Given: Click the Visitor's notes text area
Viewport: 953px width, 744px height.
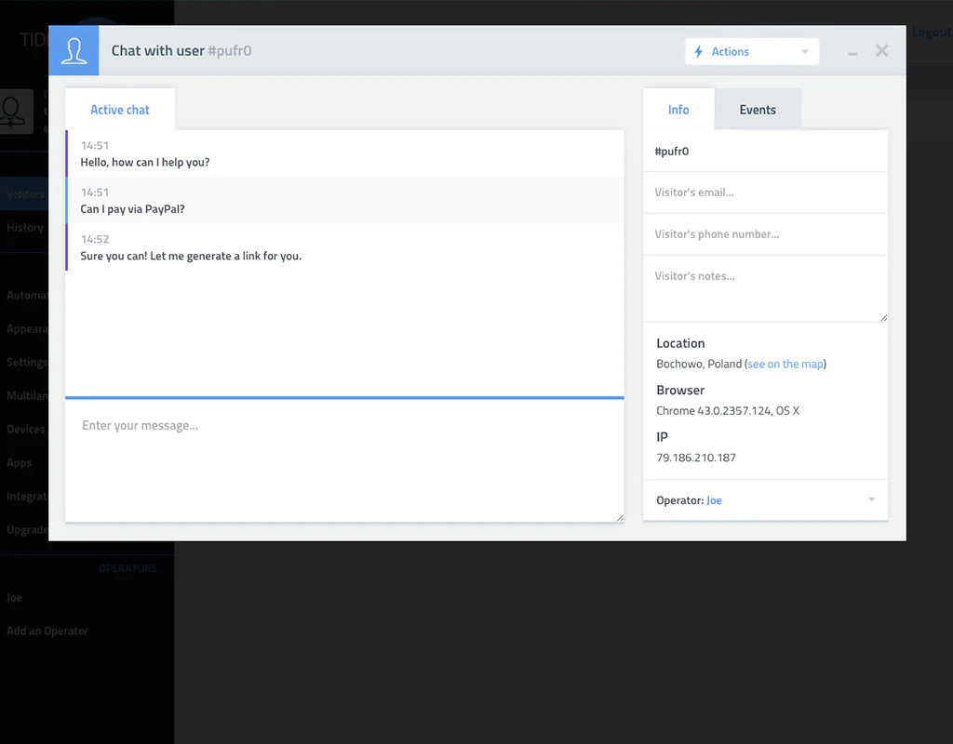Looking at the screenshot, I should (765, 288).
